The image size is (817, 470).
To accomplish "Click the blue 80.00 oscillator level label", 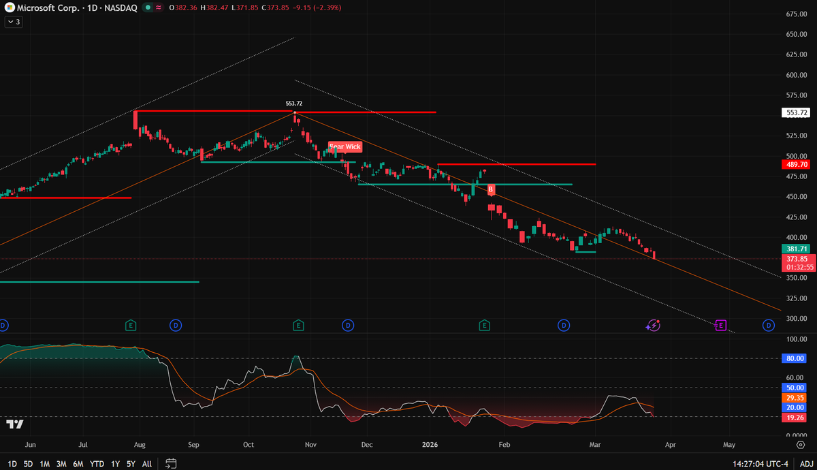I will [796, 358].
